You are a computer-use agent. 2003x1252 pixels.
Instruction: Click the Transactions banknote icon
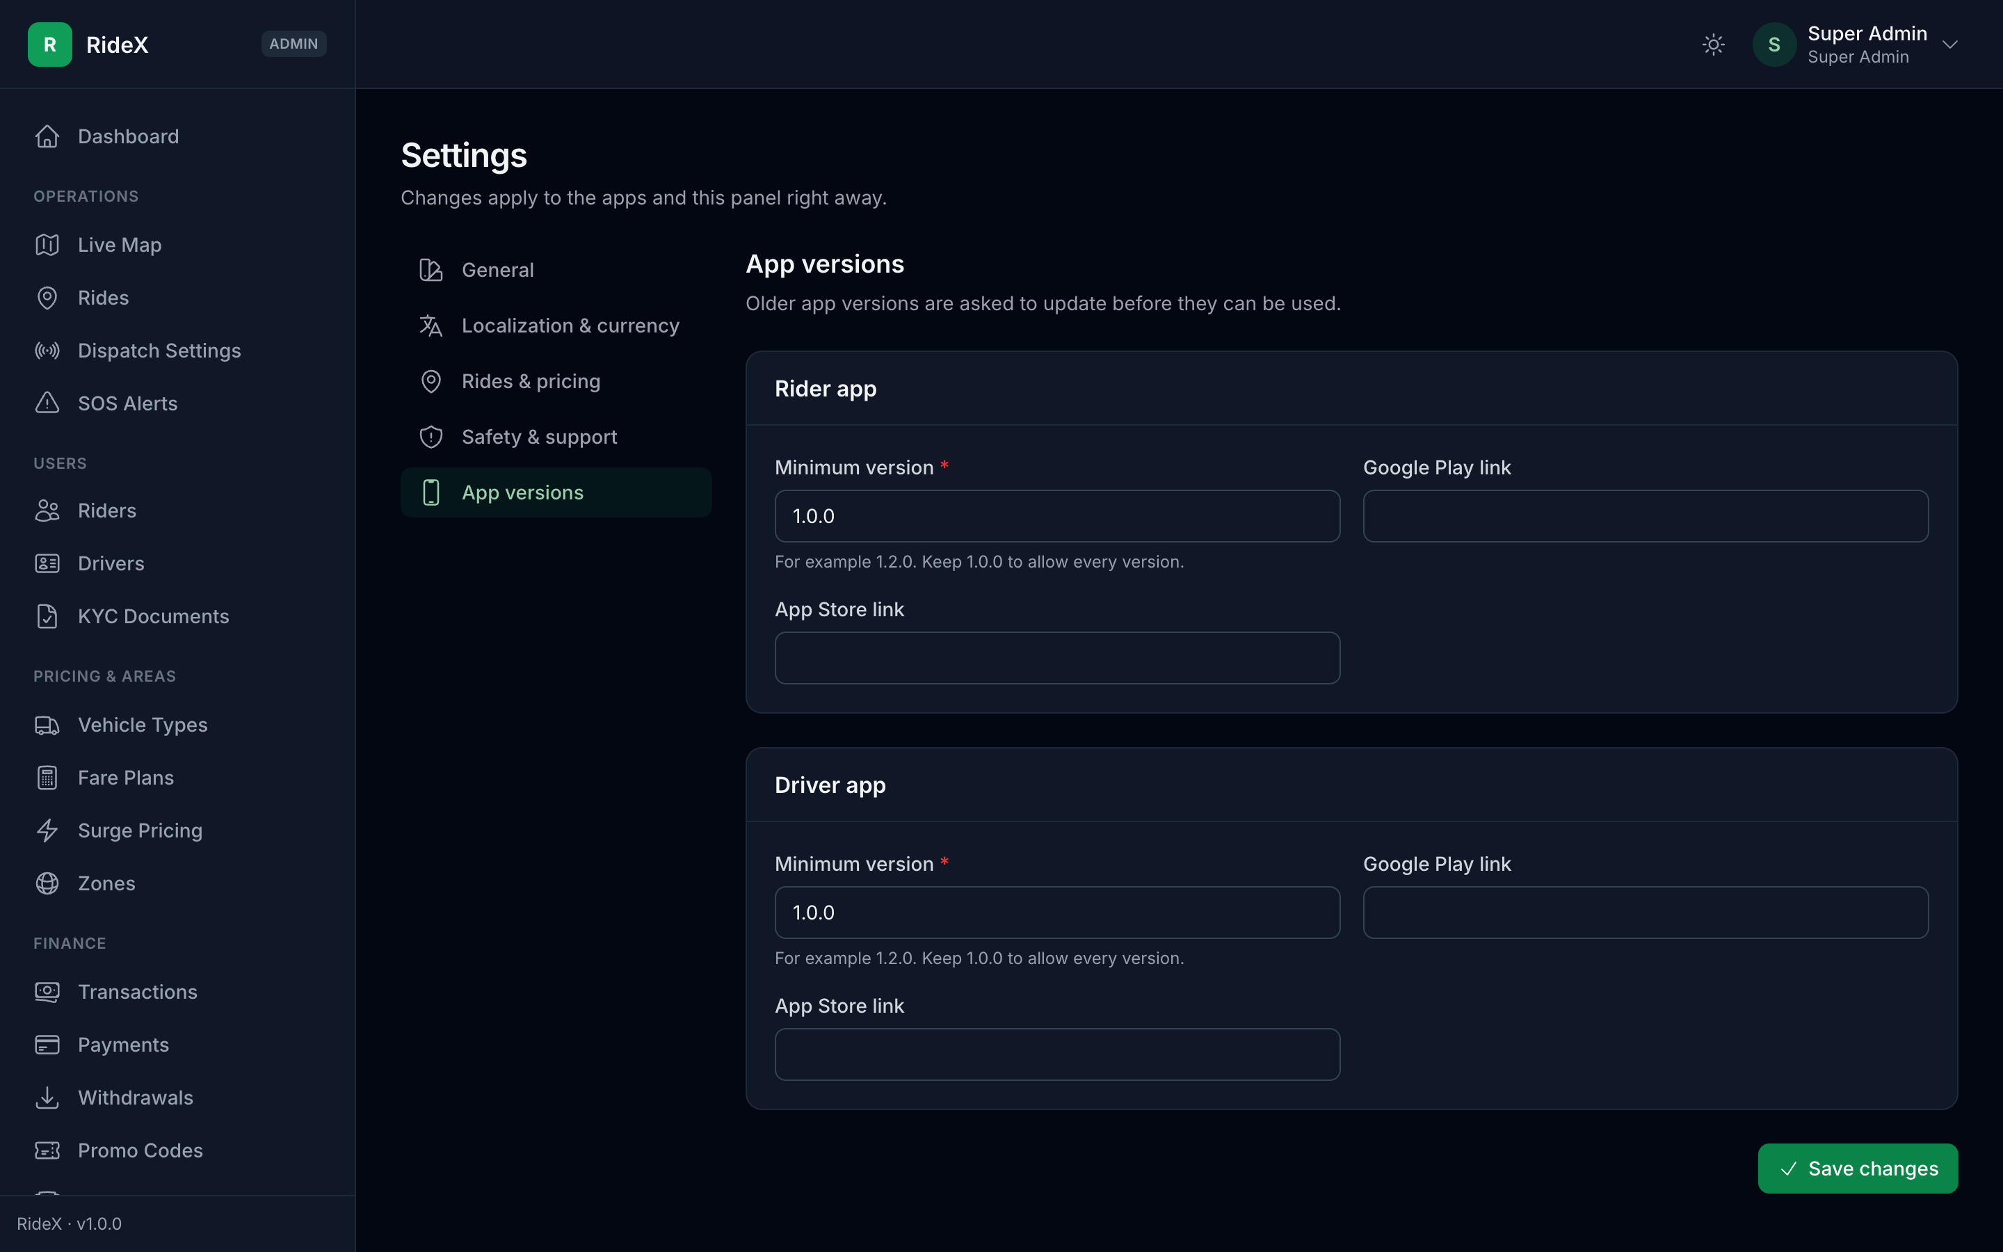47,992
